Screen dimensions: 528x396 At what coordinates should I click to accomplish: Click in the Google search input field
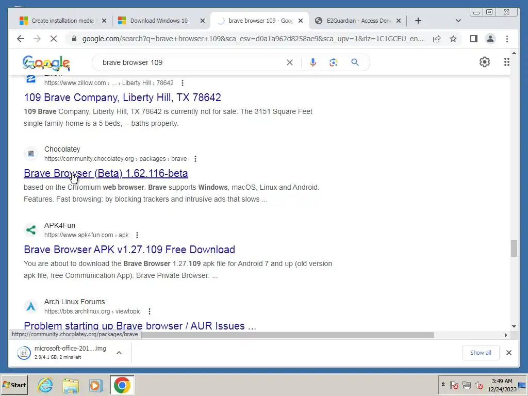[192, 62]
